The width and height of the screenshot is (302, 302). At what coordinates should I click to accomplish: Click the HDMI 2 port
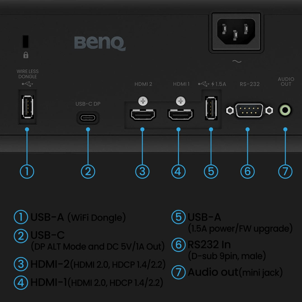tap(143, 115)
